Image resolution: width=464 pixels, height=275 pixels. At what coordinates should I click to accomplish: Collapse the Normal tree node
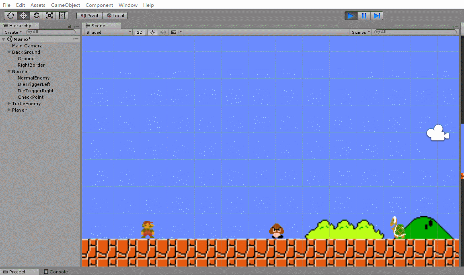(x=9, y=71)
